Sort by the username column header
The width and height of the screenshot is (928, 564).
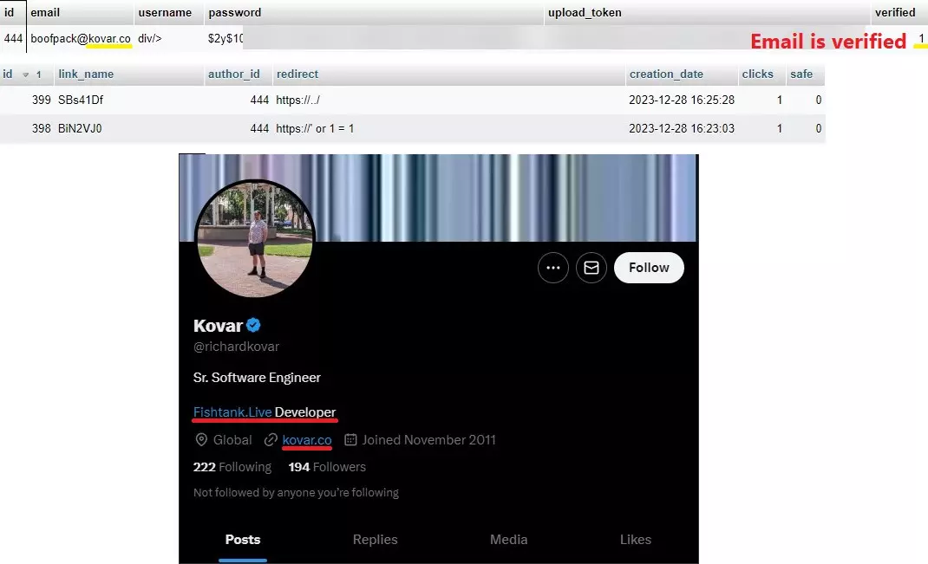pyautogui.click(x=165, y=12)
